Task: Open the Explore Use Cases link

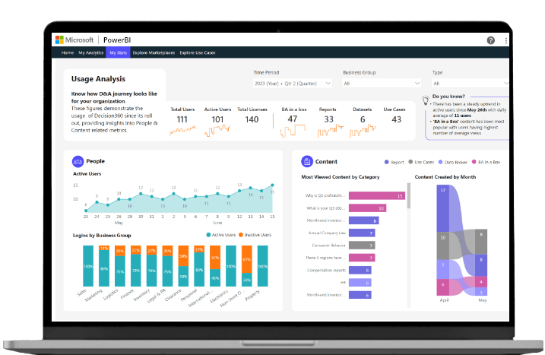Action: pyautogui.click(x=198, y=53)
